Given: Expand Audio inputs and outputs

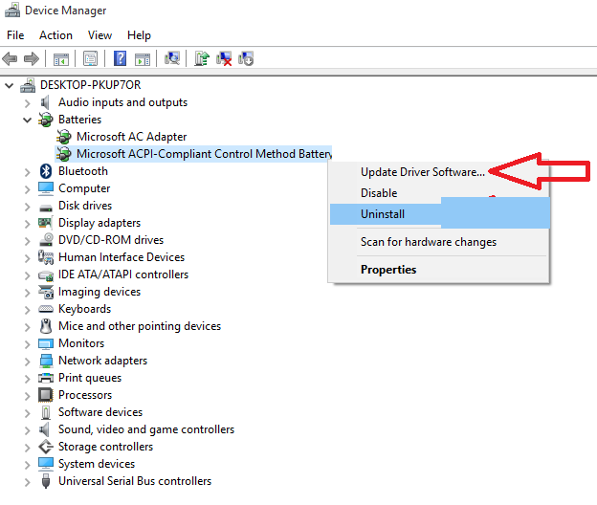Looking at the screenshot, I should coord(27,103).
